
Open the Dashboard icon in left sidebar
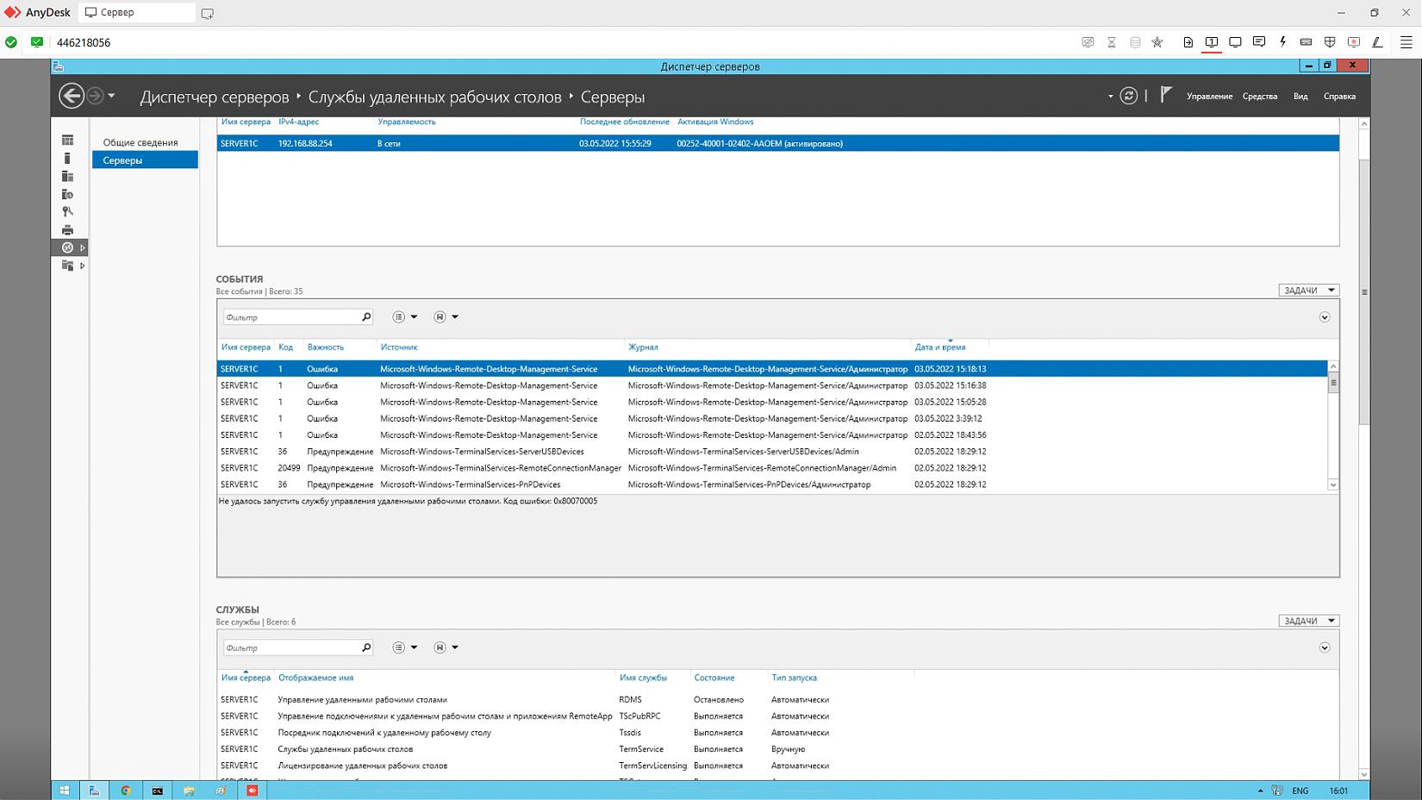click(x=67, y=140)
